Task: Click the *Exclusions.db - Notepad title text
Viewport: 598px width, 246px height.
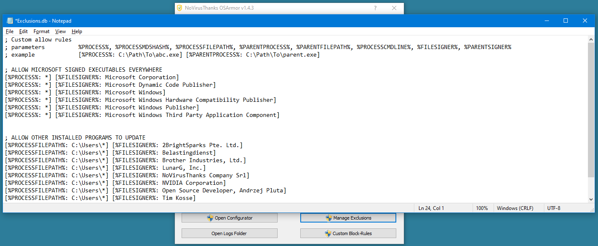Action: (x=43, y=21)
